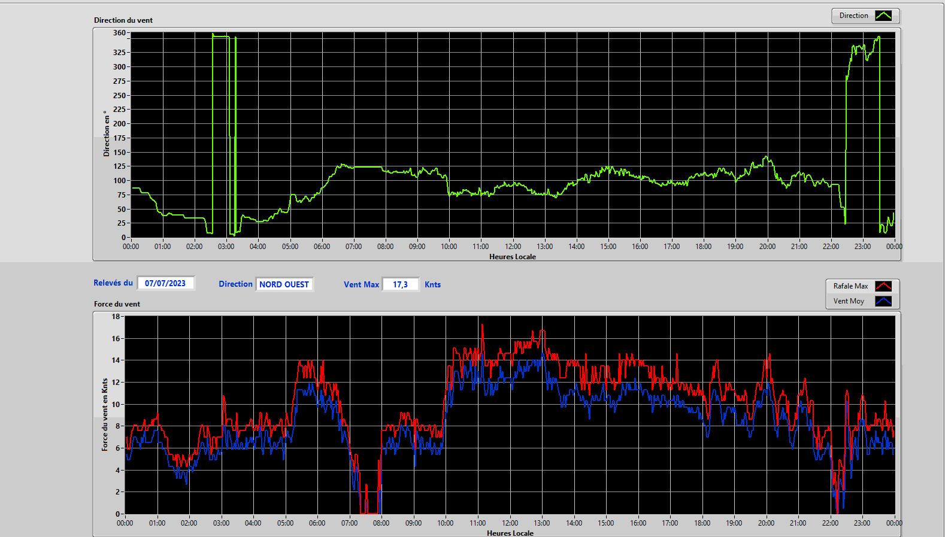Click the Relevés du date field 07/07/2023

[165, 283]
